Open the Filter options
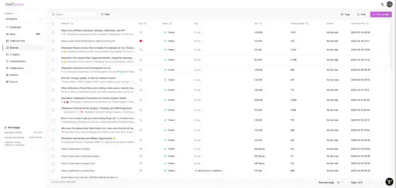The height and width of the screenshot is (188, 396). pos(105,14)
